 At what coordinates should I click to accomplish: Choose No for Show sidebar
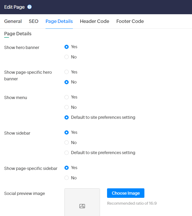click(67, 143)
